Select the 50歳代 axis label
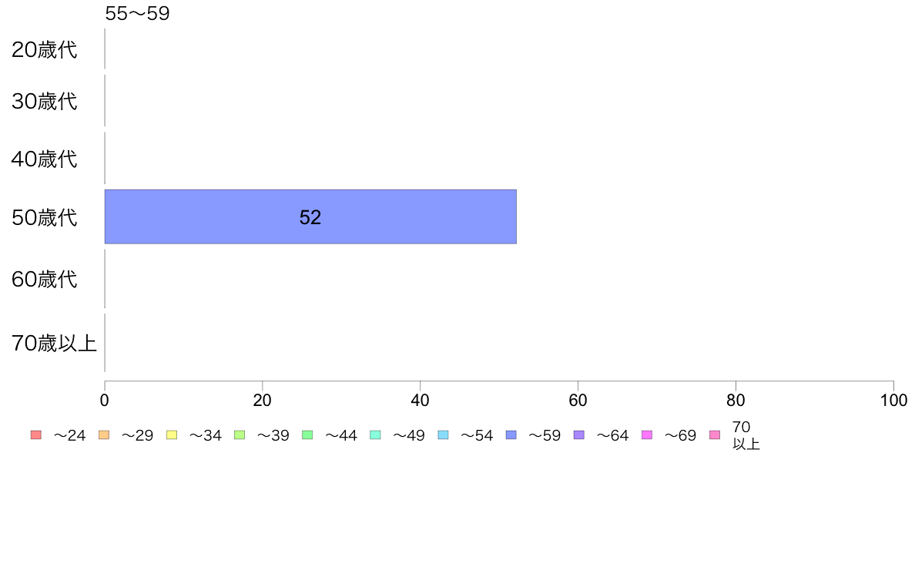 click(x=45, y=218)
